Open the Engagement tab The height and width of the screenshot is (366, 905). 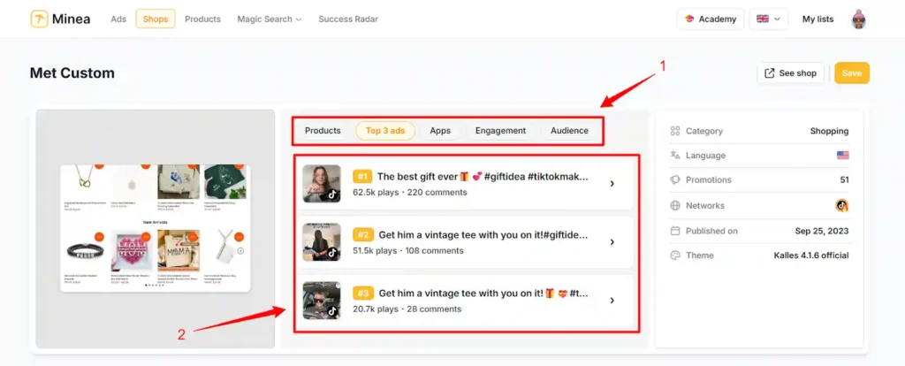500,131
